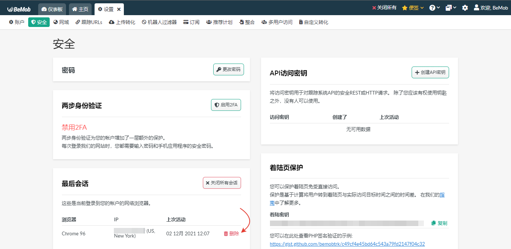Expand the windows layout dropdown

pos(451,8)
